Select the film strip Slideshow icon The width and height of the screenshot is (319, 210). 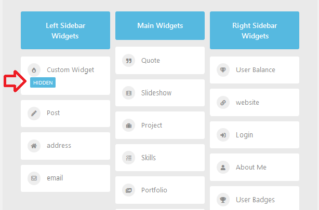pyautogui.click(x=128, y=93)
